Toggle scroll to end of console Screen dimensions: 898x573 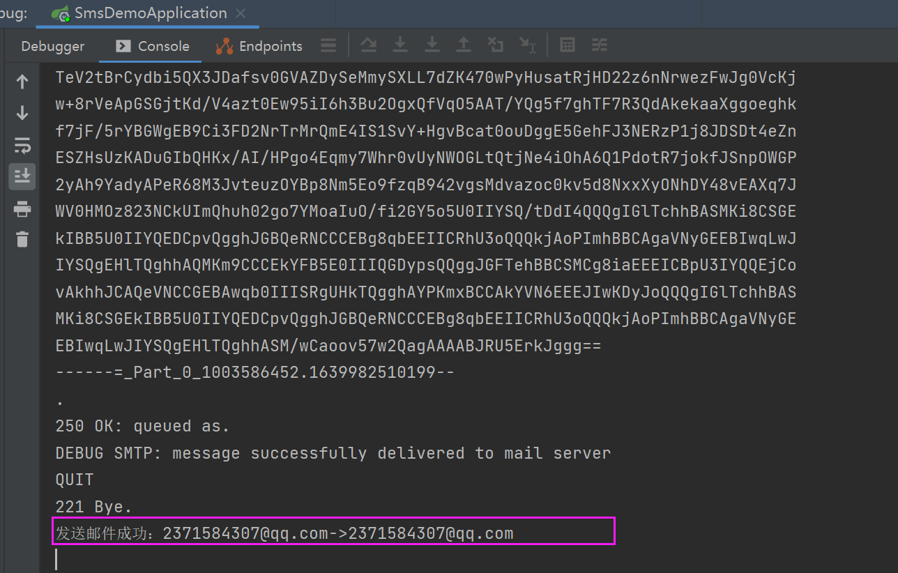[22, 176]
